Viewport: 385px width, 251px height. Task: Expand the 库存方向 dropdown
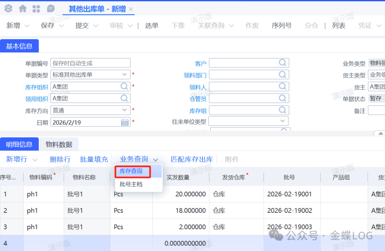pos(124,110)
